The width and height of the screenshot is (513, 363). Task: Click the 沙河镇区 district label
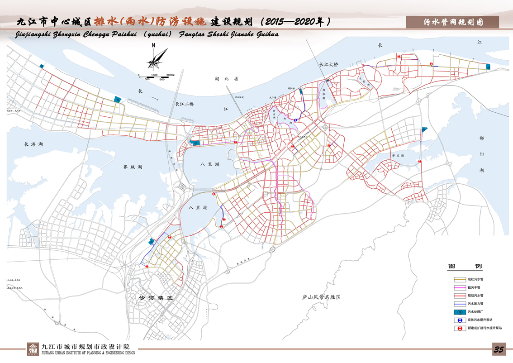(x=156, y=298)
